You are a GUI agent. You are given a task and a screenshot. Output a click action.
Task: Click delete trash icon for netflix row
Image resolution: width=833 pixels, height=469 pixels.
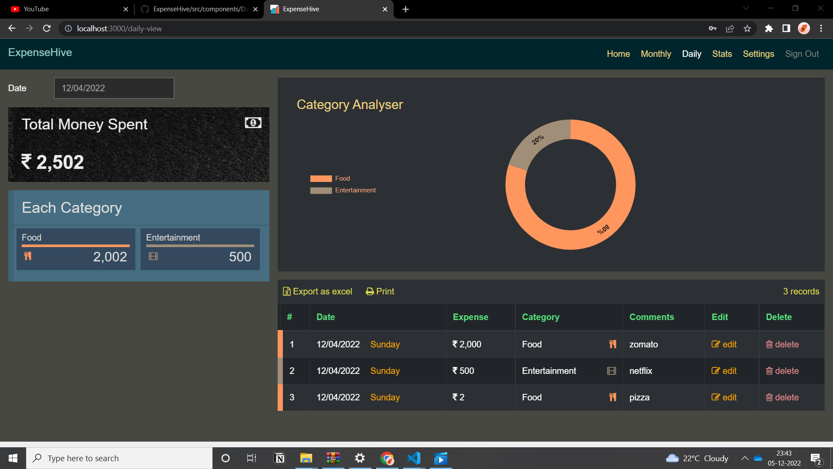coord(769,371)
